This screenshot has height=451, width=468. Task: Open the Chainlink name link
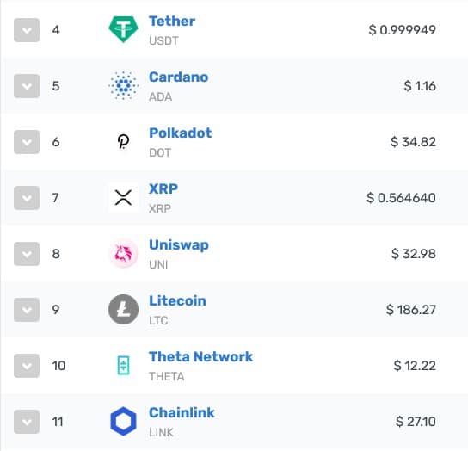tap(182, 412)
